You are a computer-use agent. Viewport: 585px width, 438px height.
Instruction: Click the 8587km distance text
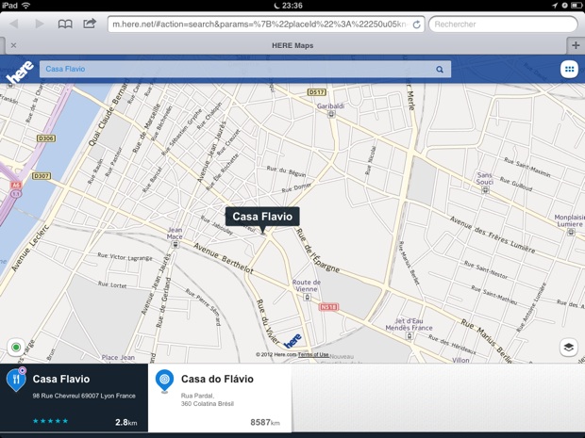tap(265, 422)
